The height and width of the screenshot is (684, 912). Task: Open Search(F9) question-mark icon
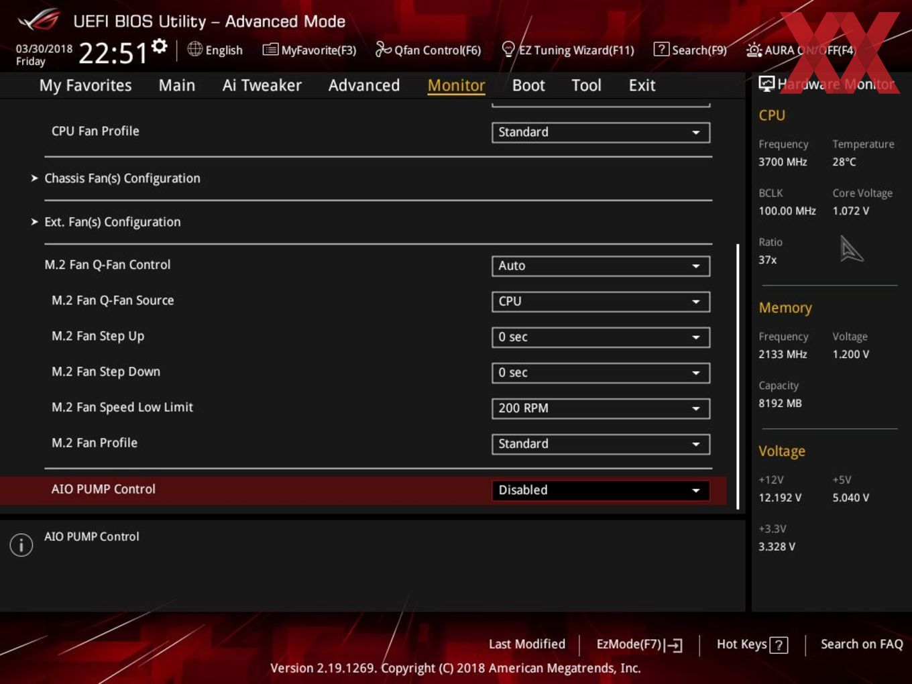click(661, 49)
